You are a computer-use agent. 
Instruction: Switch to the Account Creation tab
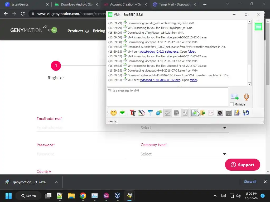tap(125, 4)
